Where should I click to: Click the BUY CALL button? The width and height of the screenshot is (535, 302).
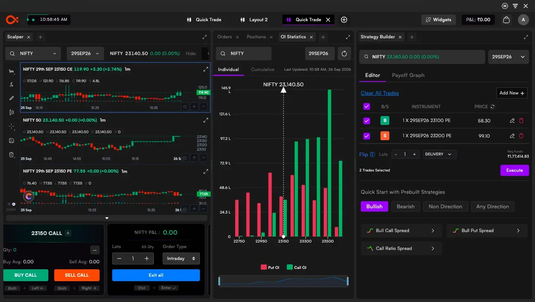click(26, 275)
